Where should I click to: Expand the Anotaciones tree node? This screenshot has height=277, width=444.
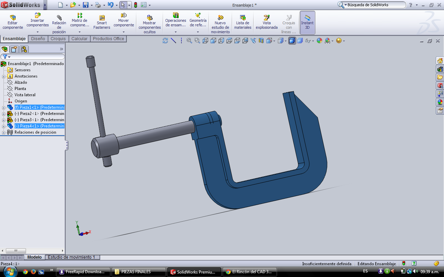click(3, 76)
